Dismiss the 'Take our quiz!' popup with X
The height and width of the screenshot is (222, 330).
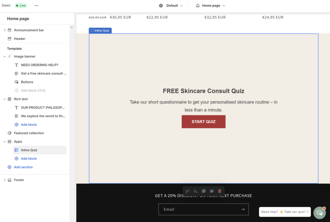click(308, 212)
